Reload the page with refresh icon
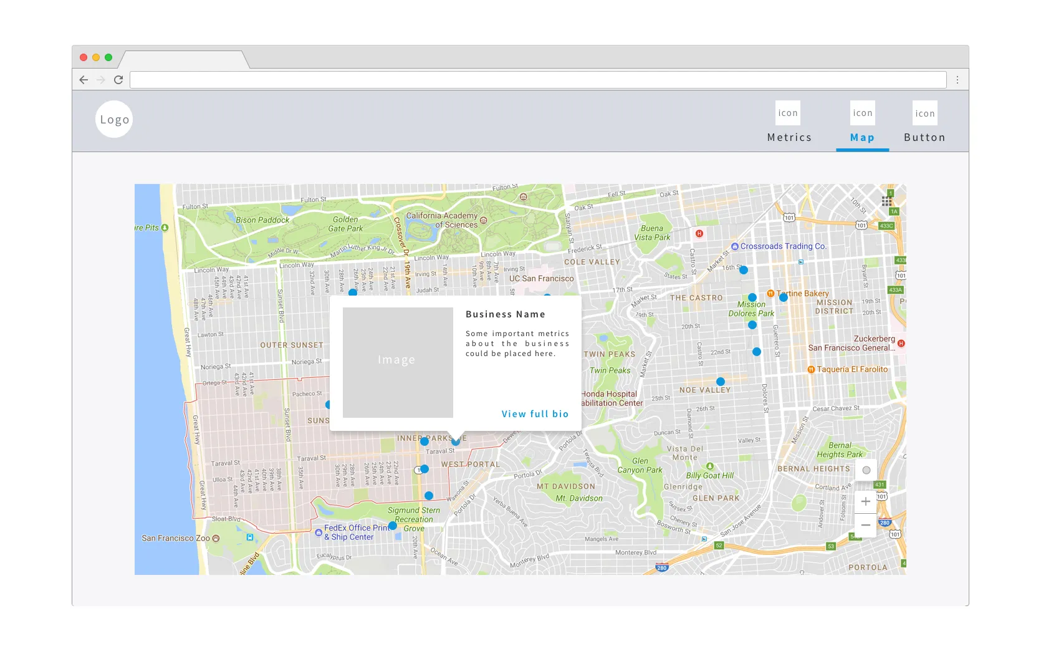Viewport: 1041px width, 651px height. coord(118,80)
